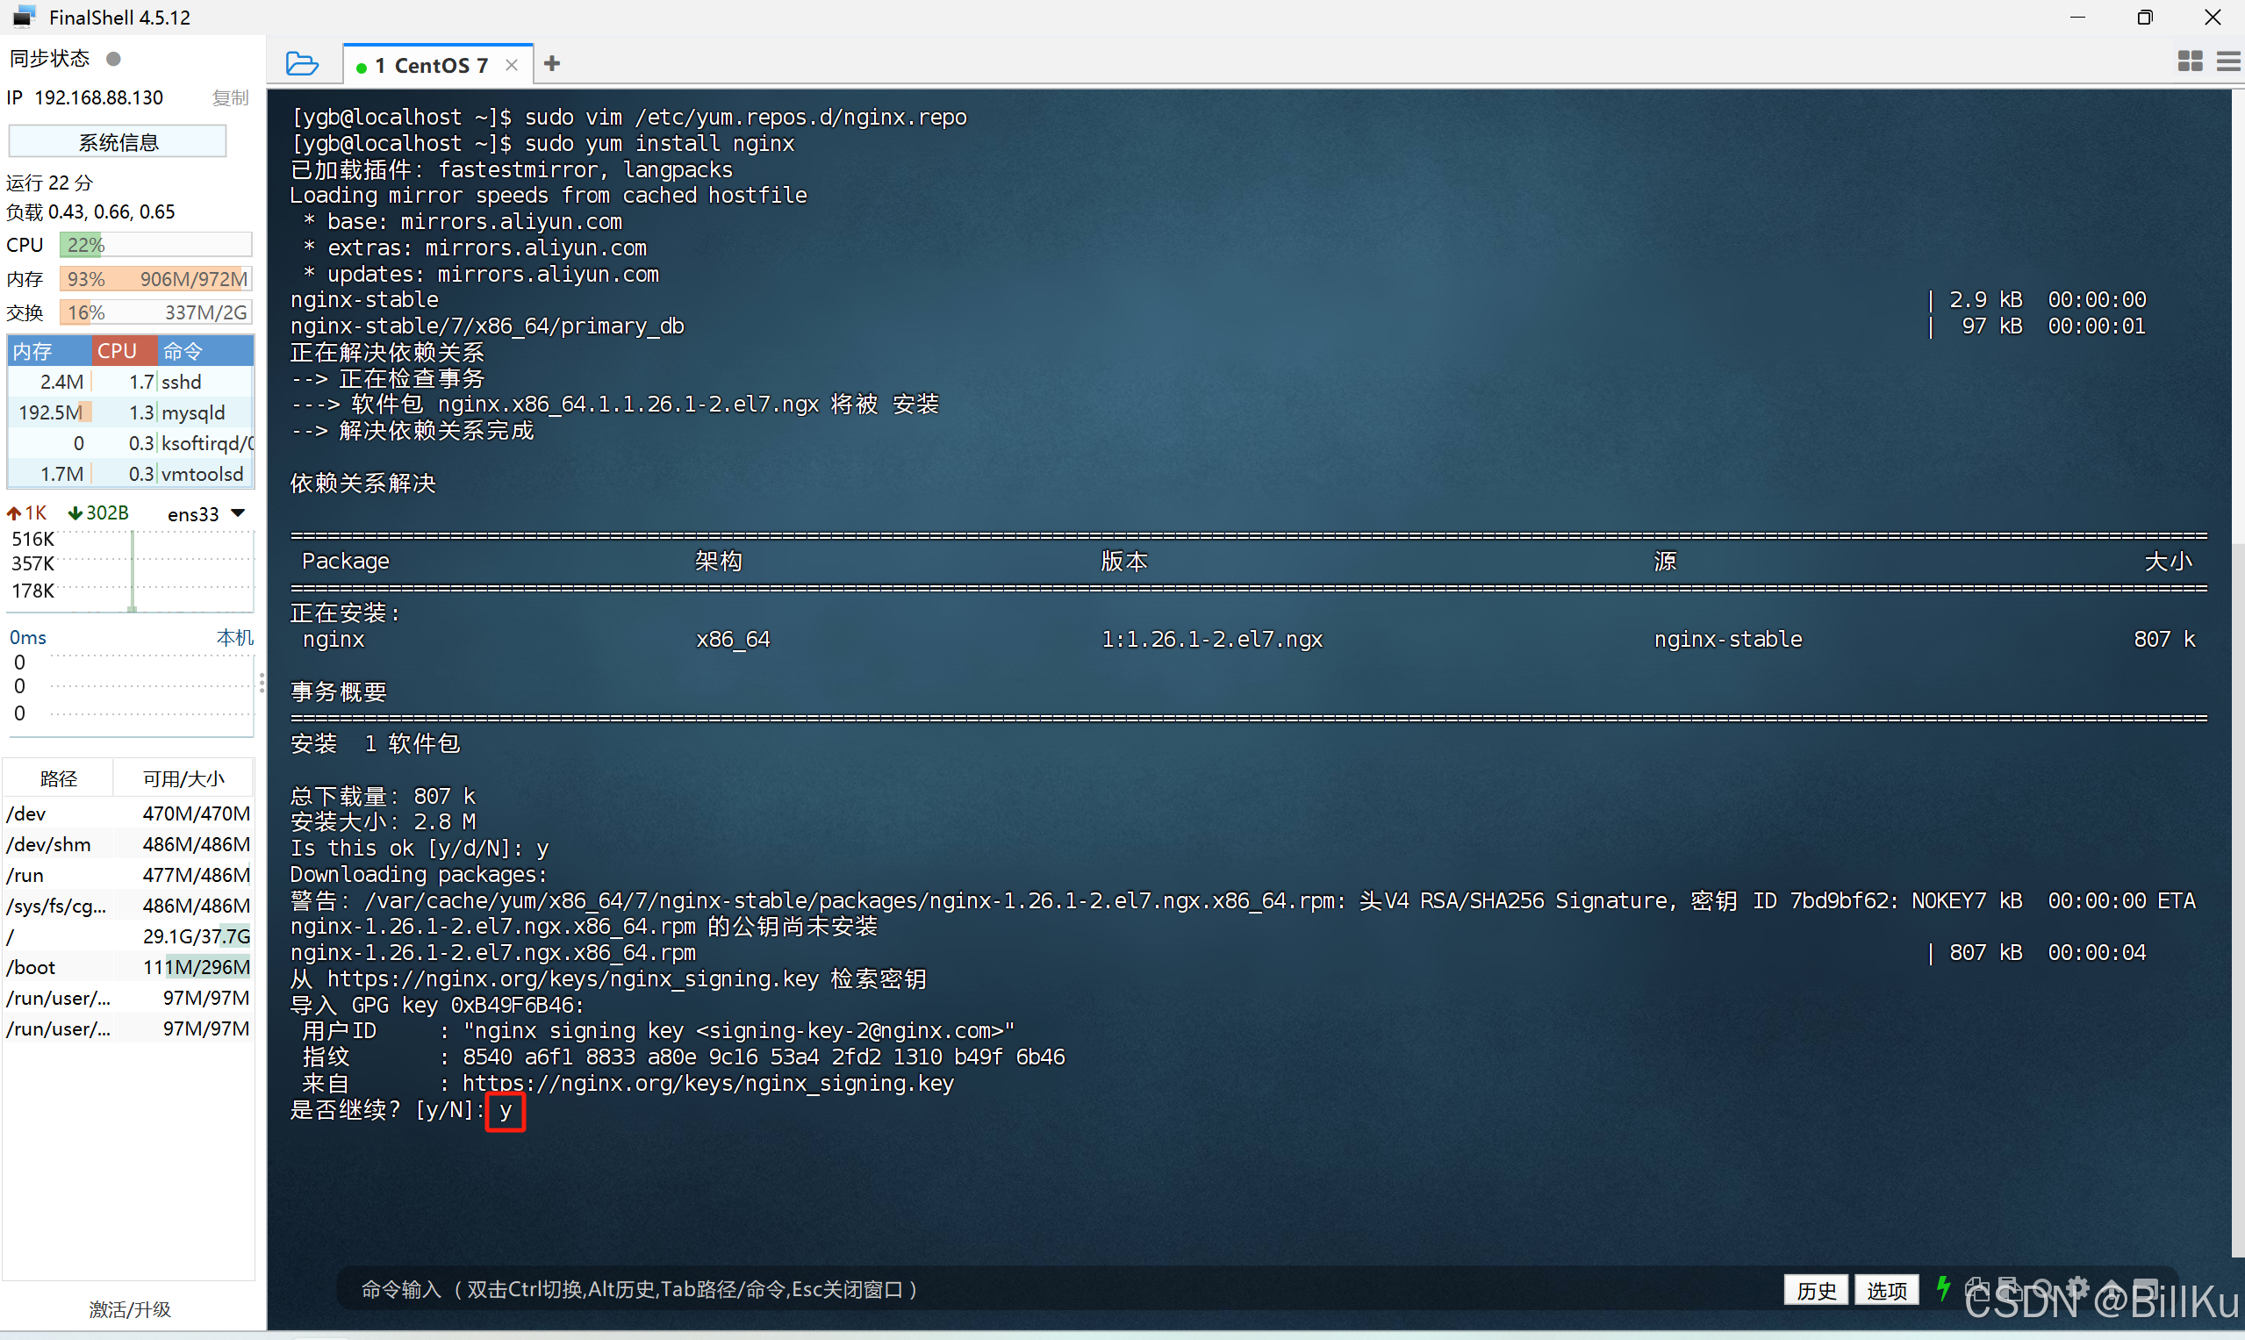Select the /dev disk row
The image size is (2245, 1340).
(x=128, y=813)
